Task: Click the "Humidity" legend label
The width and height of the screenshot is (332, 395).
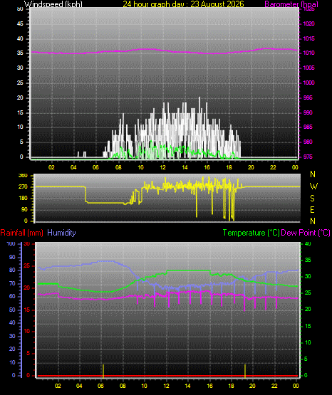Action: click(61, 233)
